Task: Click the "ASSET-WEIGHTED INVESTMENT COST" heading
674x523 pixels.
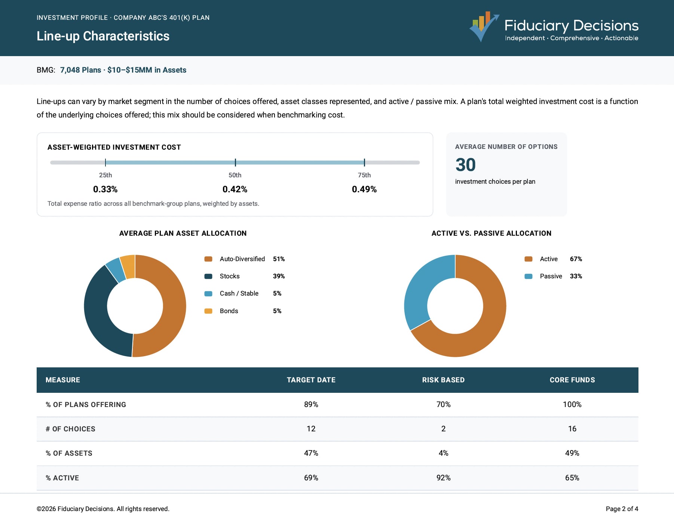Action: click(x=114, y=147)
